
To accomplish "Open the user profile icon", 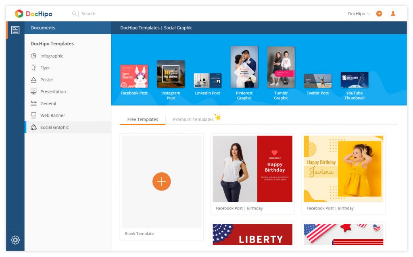I will (393, 13).
